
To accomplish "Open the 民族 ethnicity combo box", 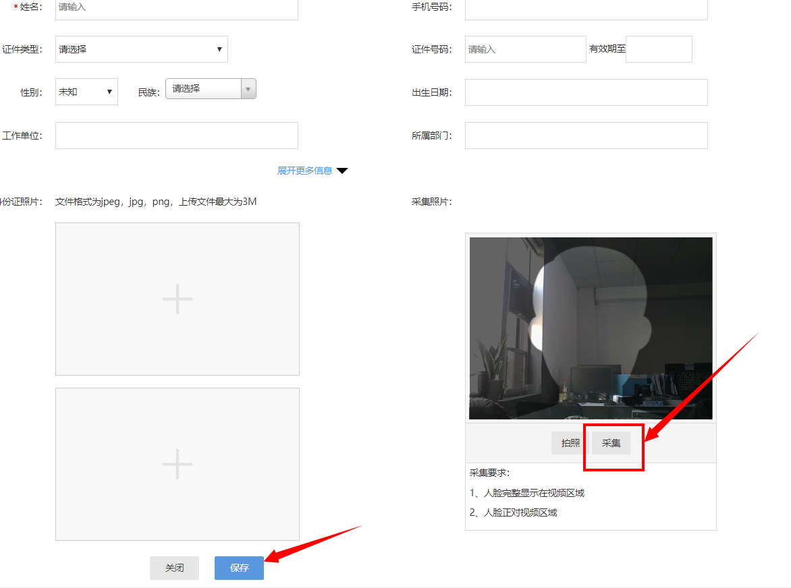I will [x=211, y=89].
